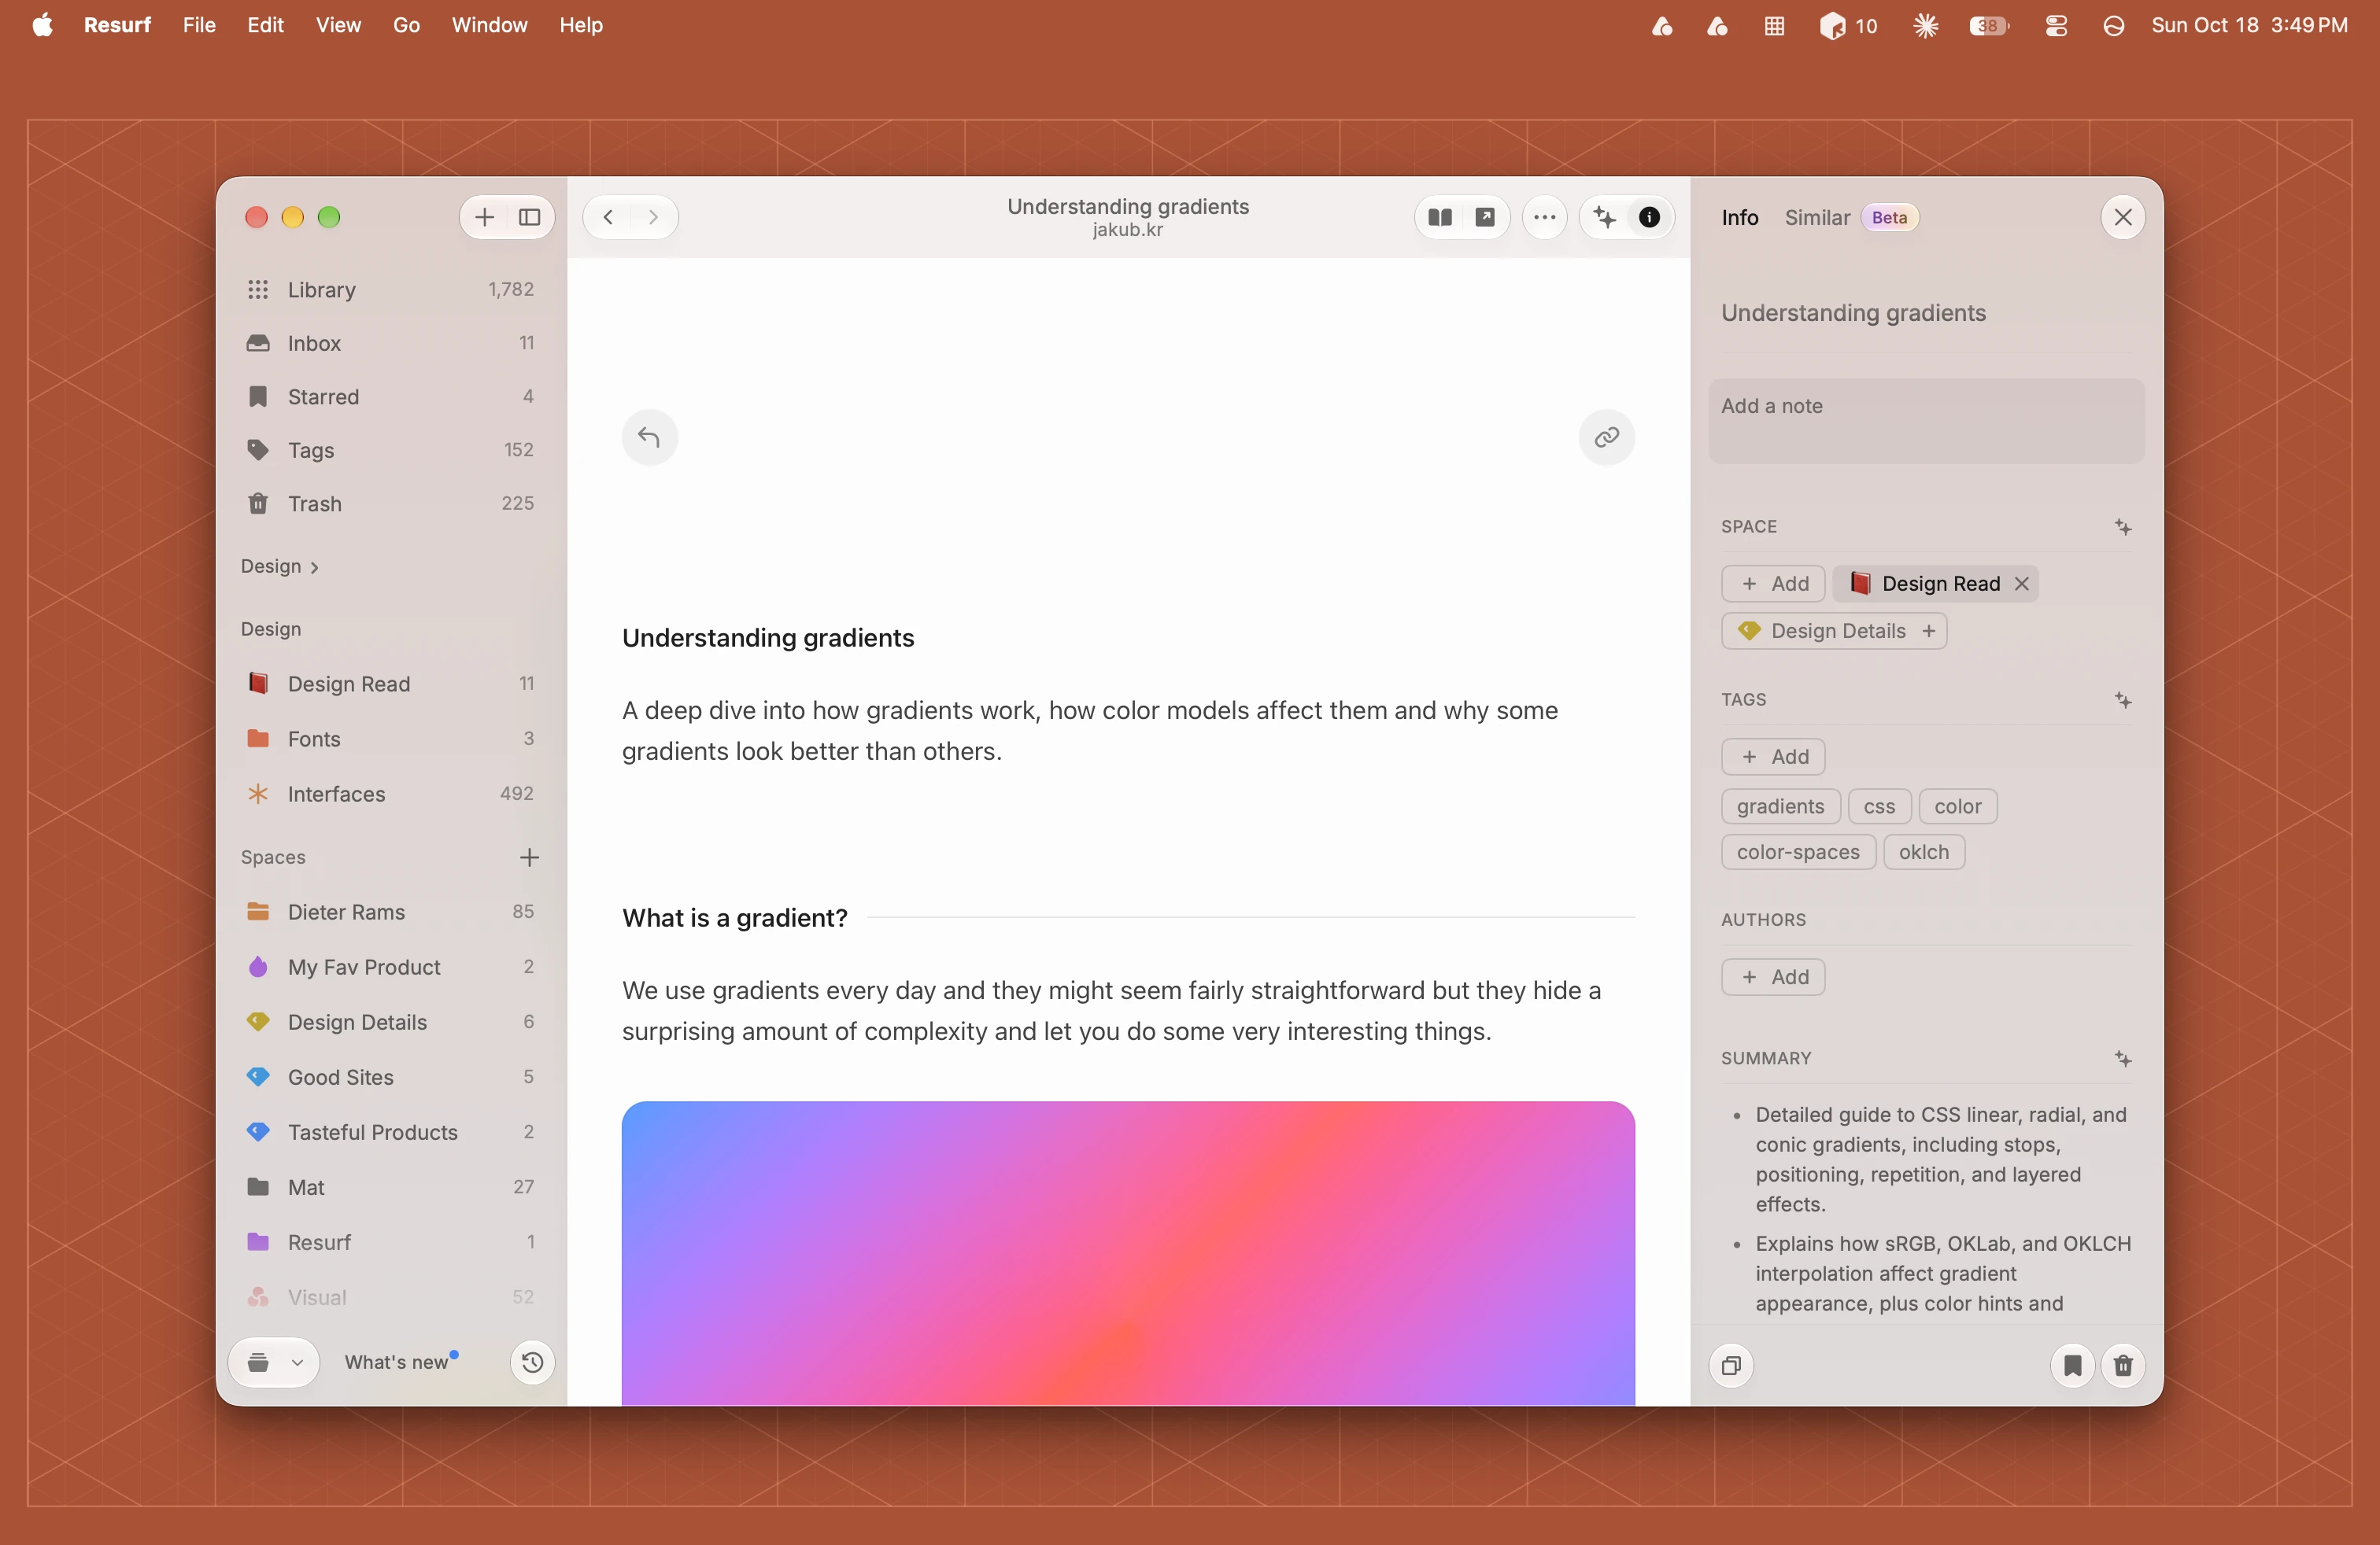The width and height of the screenshot is (2380, 1545).
Task: Open page in external browser icon
Action: 1485,217
